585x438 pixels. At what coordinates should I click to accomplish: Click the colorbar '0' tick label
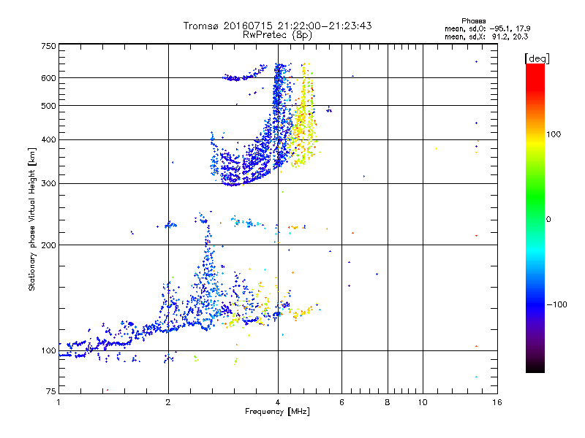pos(548,220)
